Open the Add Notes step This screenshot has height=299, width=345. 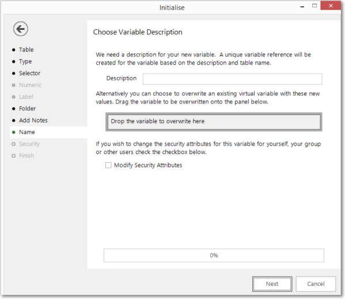click(x=33, y=120)
